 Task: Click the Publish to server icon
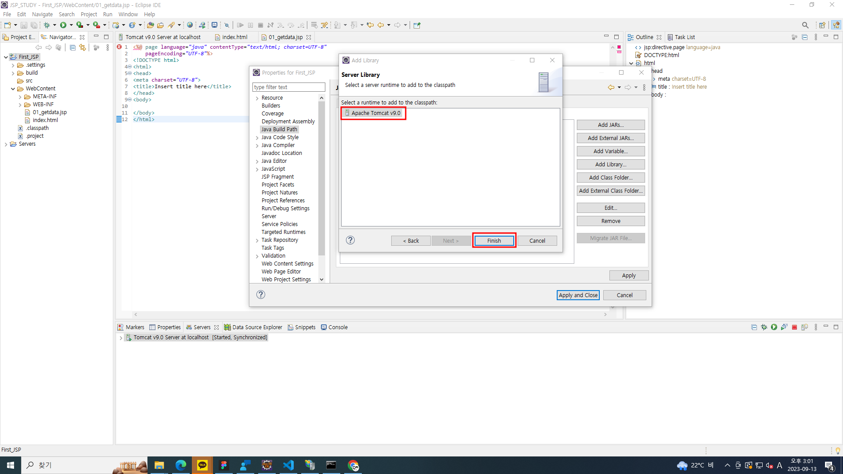(804, 327)
